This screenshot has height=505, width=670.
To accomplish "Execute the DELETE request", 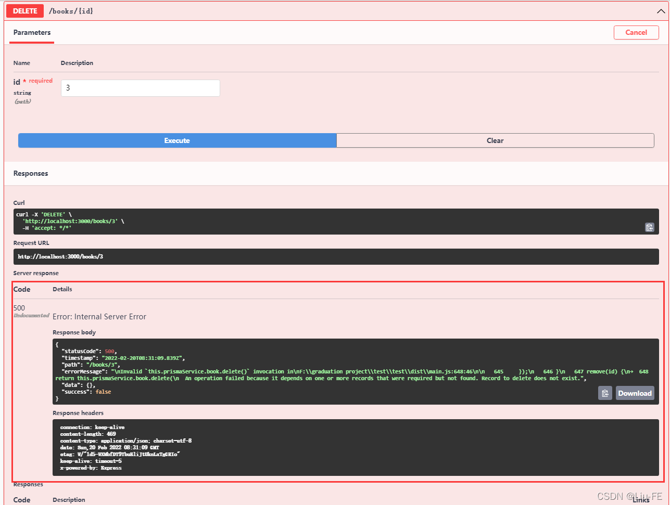I will click(177, 140).
